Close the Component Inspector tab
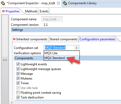 tap(58, 3)
